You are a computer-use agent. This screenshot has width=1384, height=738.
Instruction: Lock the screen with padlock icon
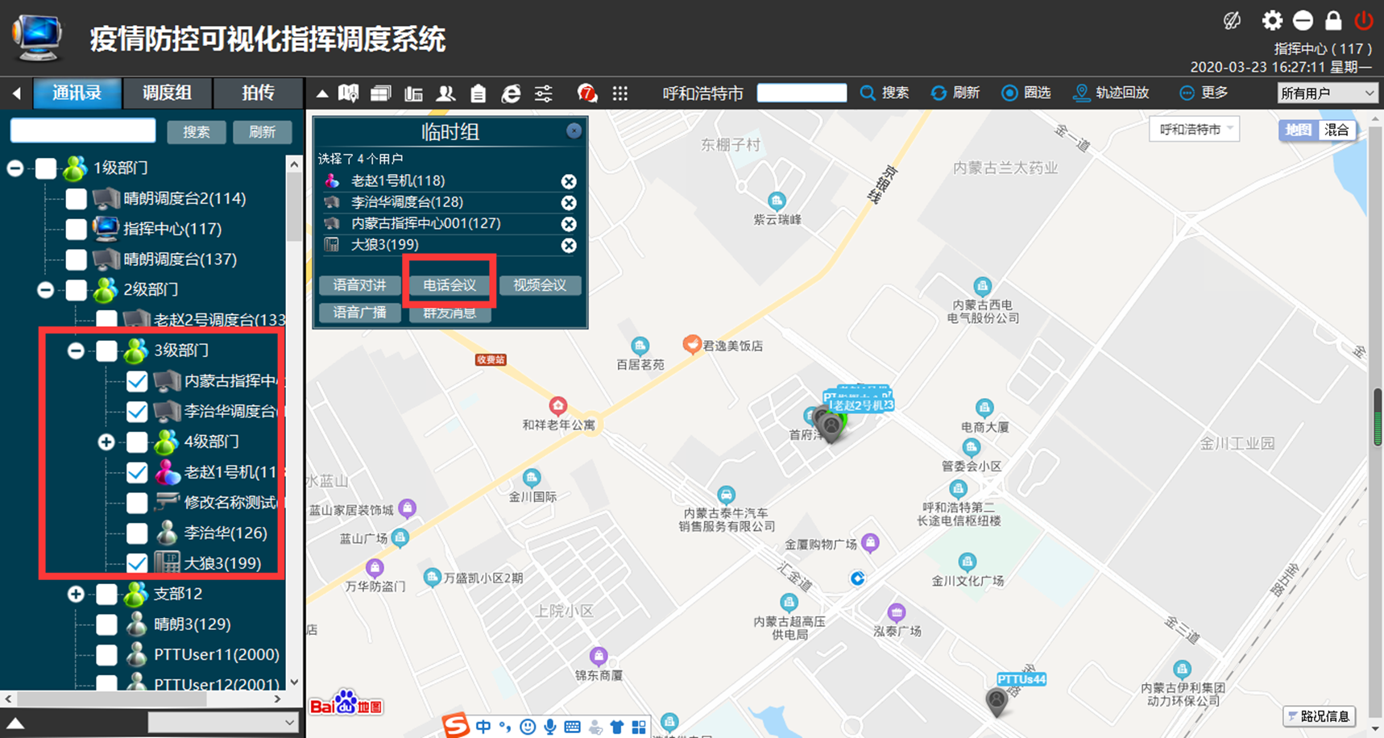[1333, 20]
